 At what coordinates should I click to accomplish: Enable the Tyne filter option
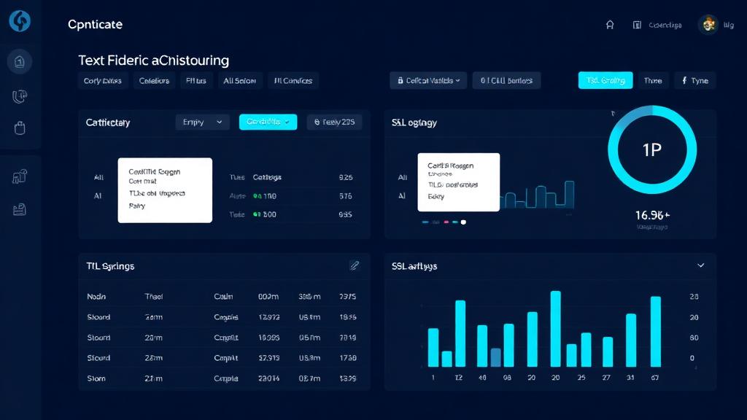tap(695, 80)
